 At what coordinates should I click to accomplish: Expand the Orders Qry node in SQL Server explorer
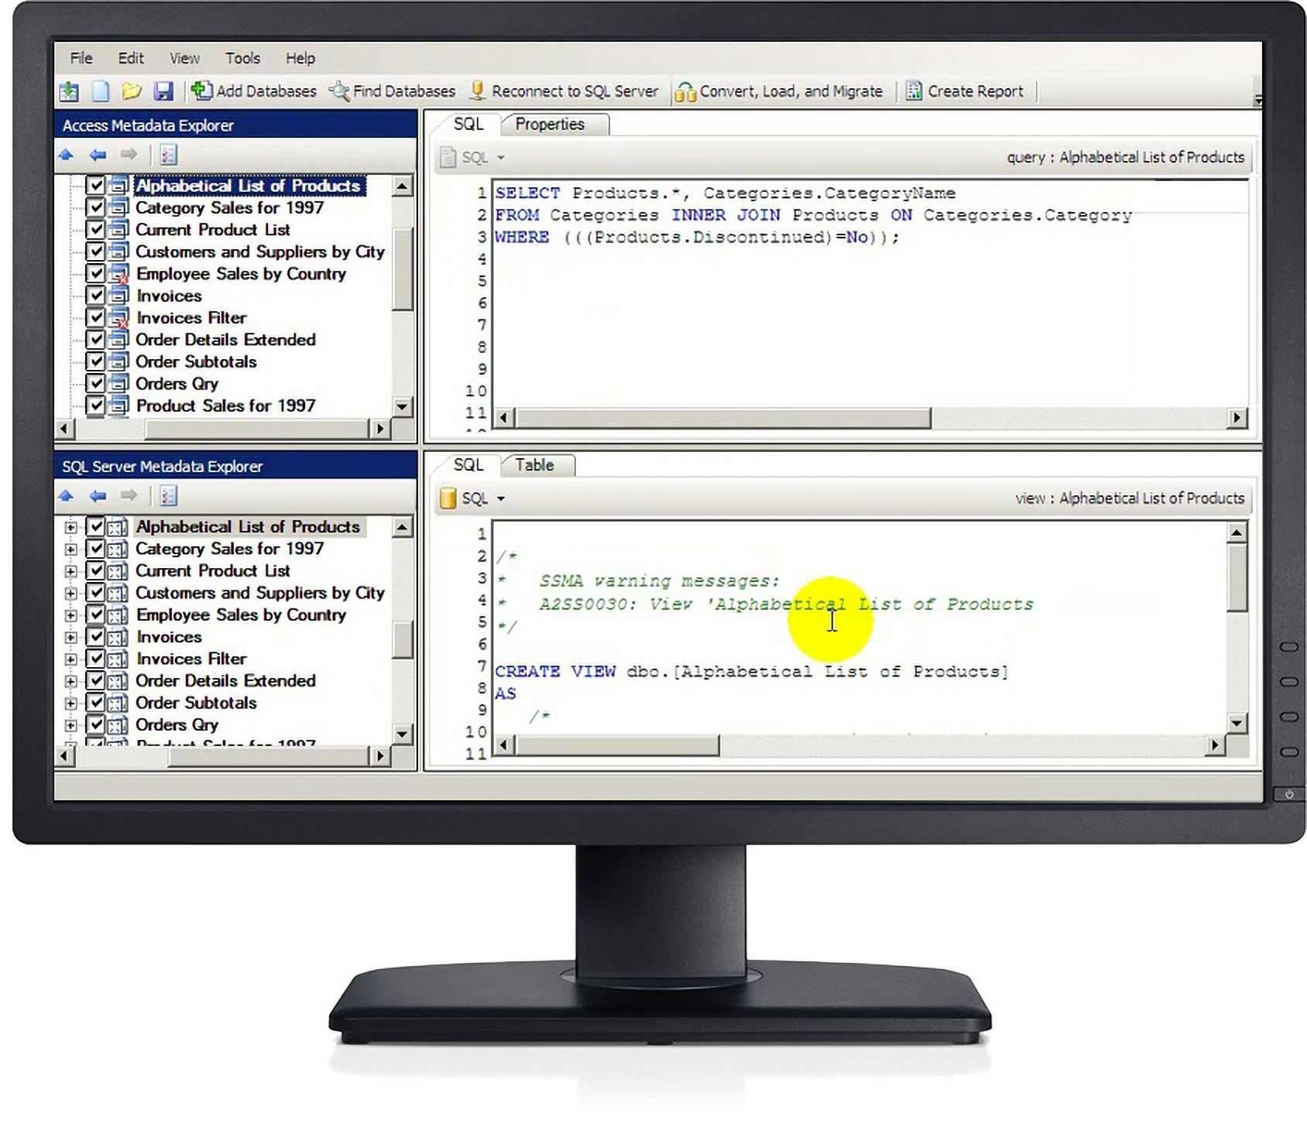(70, 724)
